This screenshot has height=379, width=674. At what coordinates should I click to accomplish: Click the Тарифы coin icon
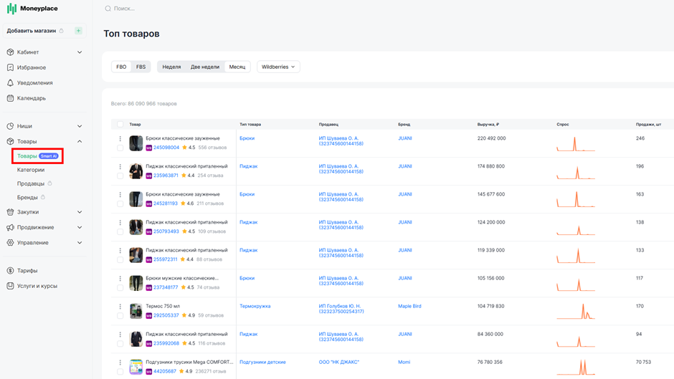click(x=10, y=271)
